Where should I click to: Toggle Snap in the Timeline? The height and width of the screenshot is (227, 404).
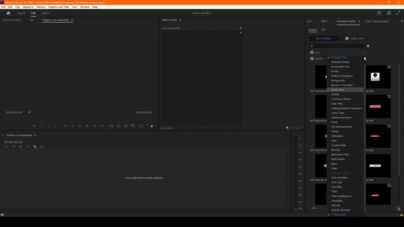(14, 147)
